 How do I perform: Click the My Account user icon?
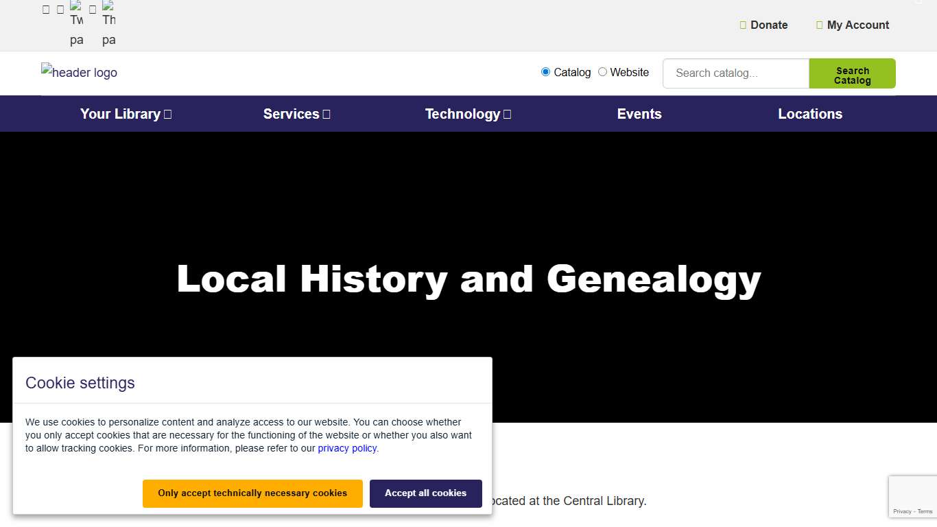tap(819, 25)
